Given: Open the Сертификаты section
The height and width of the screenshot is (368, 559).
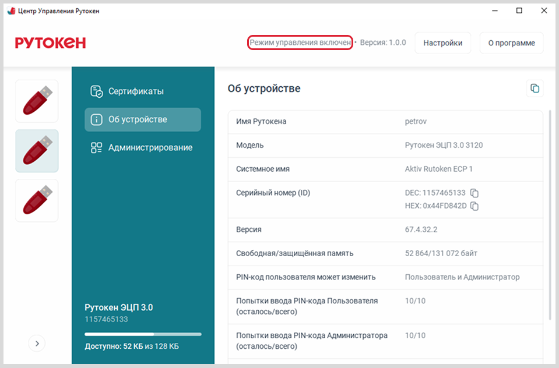Looking at the screenshot, I should click(x=135, y=91).
